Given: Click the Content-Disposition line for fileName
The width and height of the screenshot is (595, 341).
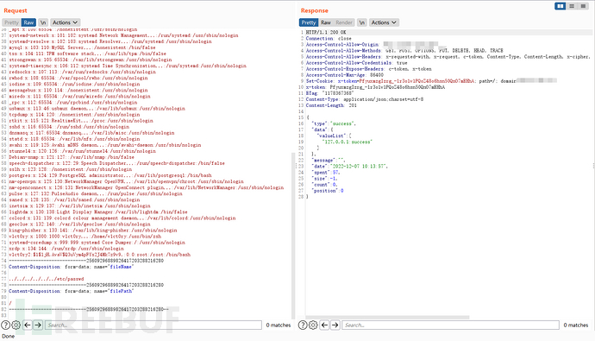Looking at the screenshot, I should 72,267.
